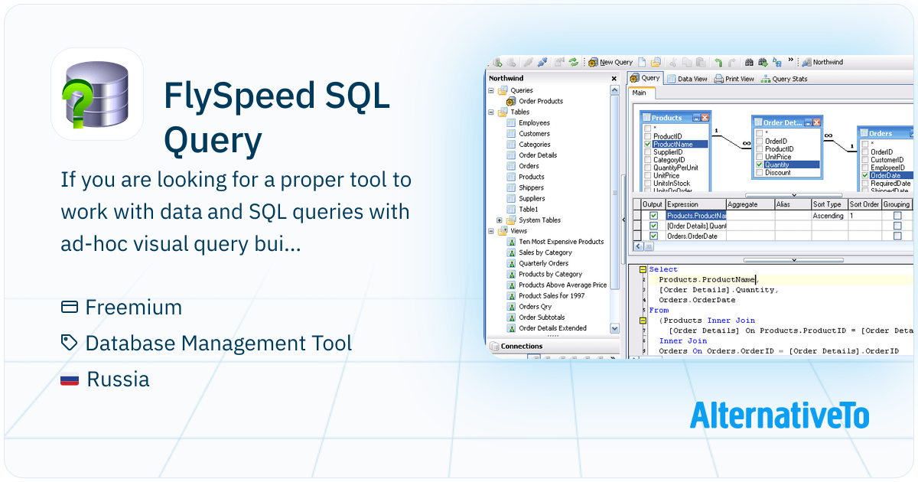The height and width of the screenshot is (482, 918).
Task: Click the Queries folder icon in tree
Action: pos(502,90)
